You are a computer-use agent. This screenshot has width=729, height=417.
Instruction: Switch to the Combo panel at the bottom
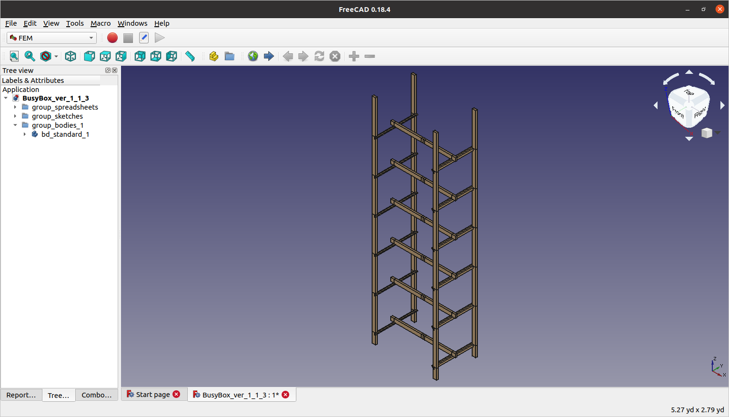[97, 395]
